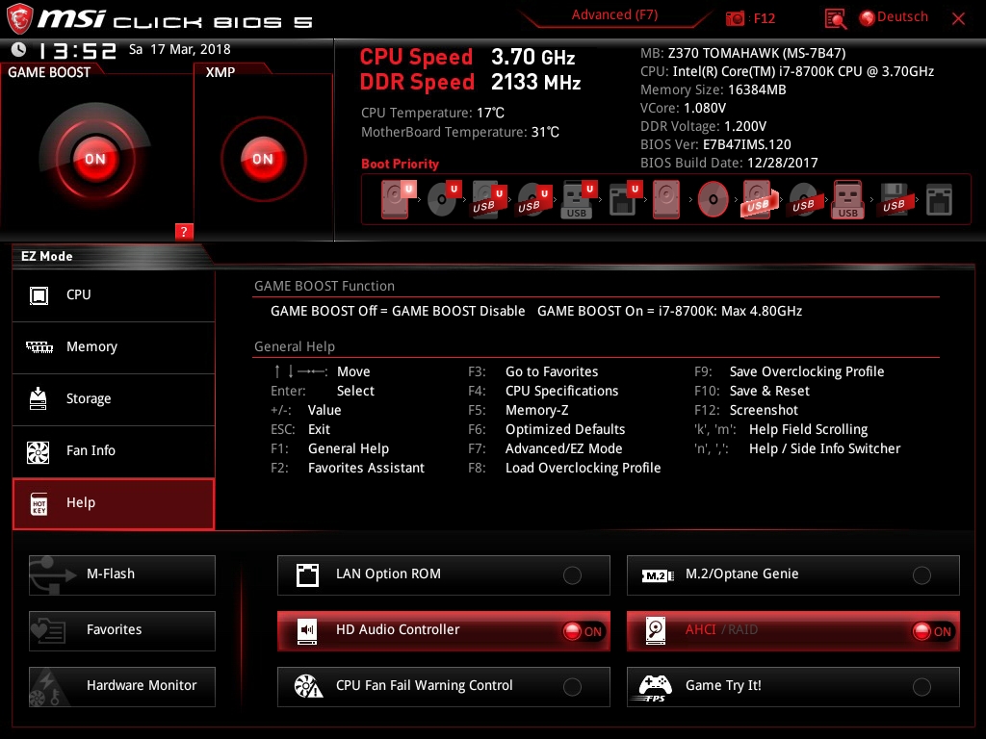Screen dimensions: 986x739
Task: Launch the M-Flash utility
Action: 122,575
